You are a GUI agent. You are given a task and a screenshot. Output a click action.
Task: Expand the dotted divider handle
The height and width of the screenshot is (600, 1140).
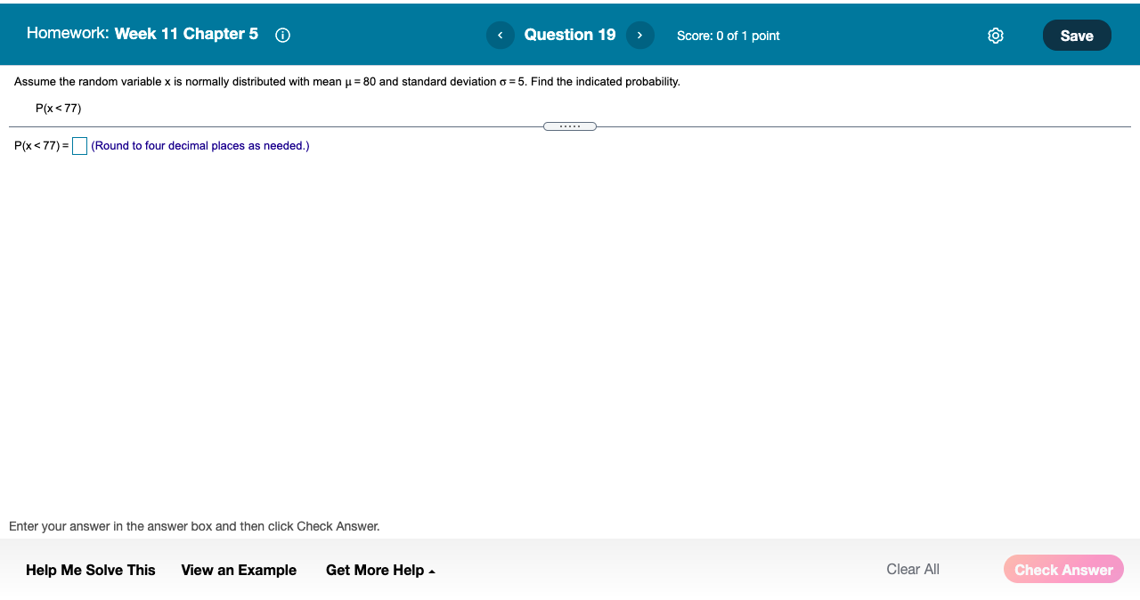[570, 126]
